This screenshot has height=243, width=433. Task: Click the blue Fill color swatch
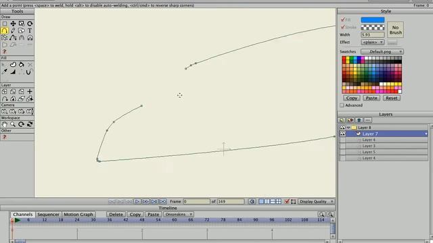(x=373, y=20)
